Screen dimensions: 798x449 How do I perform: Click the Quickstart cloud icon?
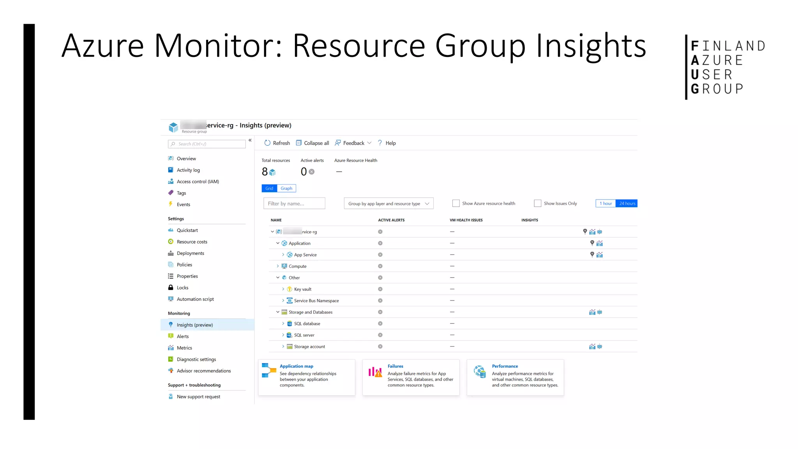point(171,230)
